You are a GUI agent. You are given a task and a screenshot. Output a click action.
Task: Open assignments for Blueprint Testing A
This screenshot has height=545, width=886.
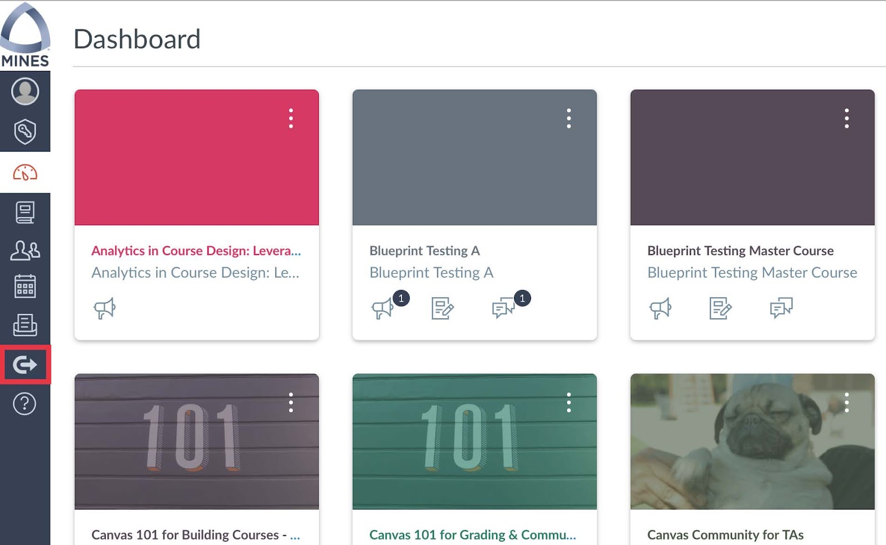click(x=442, y=308)
